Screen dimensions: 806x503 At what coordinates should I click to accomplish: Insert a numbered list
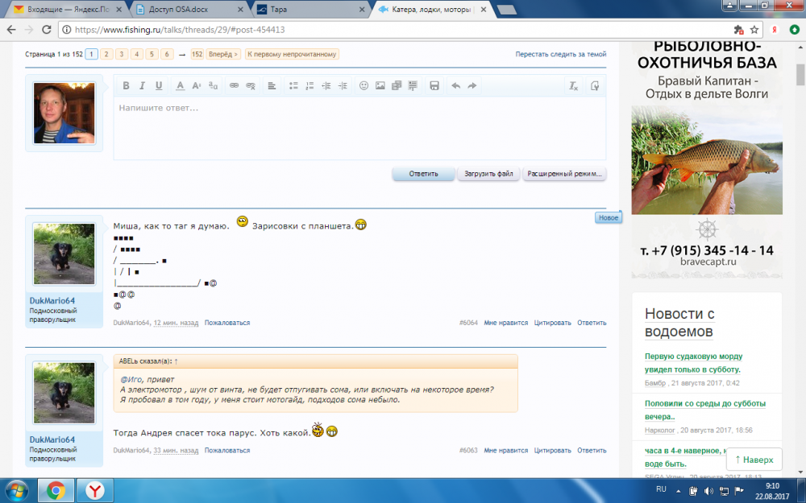pyautogui.click(x=310, y=86)
